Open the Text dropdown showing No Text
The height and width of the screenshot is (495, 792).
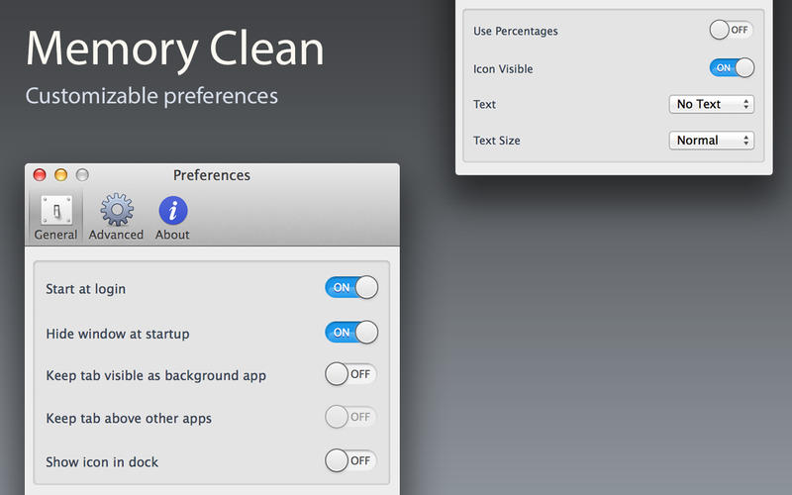[x=711, y=104]
